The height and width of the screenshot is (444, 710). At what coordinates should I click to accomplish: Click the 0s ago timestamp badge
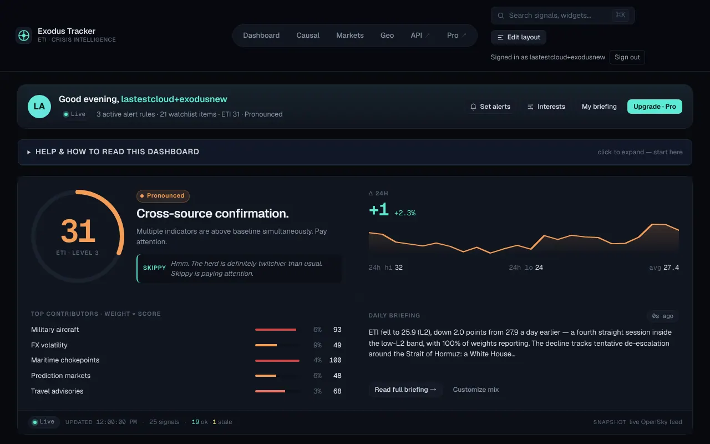click(x=662, y=316)
